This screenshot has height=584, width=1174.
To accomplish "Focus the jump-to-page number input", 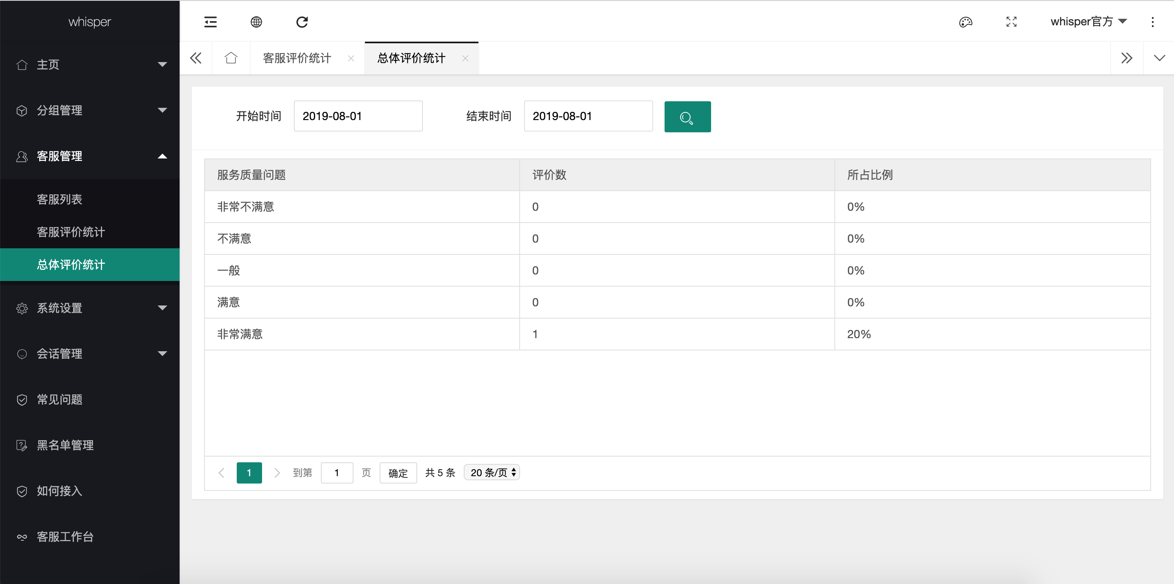I will tap(337, 473).
